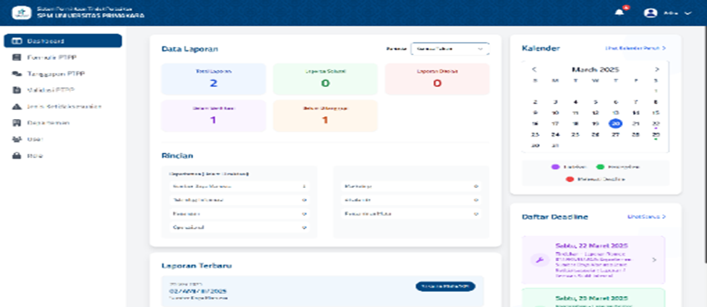Select March 20 highlighted in the calendar

615,124
